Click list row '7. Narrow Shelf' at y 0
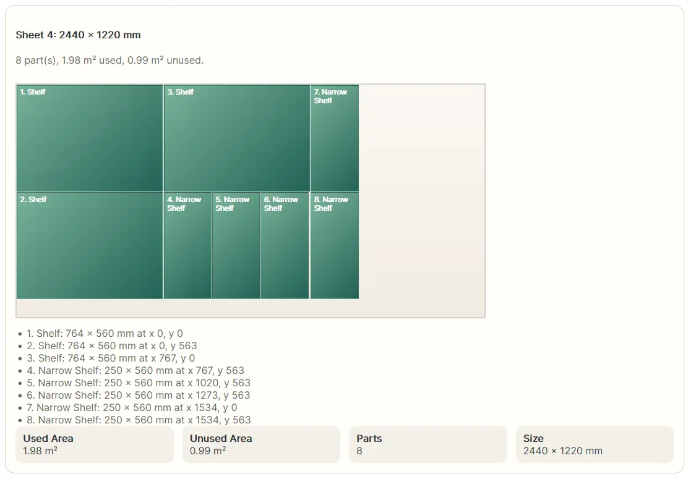688x479 pixels. point(132,407)
